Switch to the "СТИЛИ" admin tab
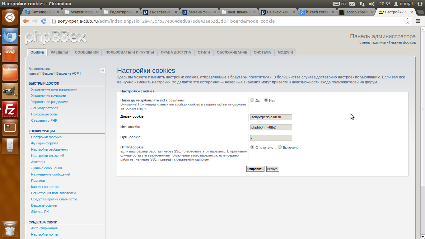Image resolution: width=425 pixels, height=239 pixels. point(204,52)
